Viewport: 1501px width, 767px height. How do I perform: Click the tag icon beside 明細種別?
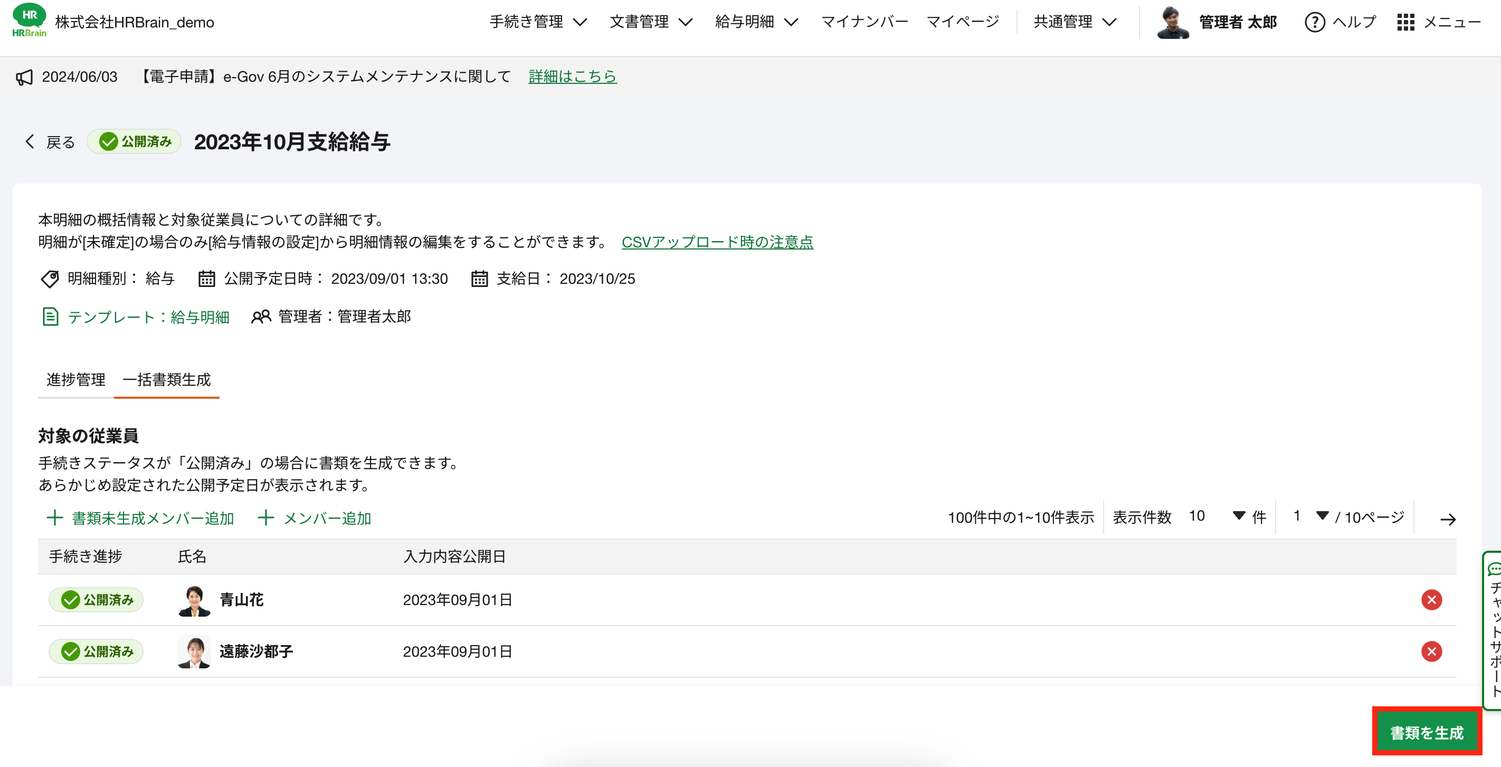tap(50, 279)
